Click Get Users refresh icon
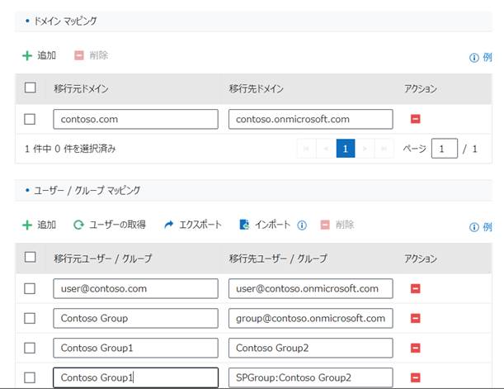 point(78,225)
